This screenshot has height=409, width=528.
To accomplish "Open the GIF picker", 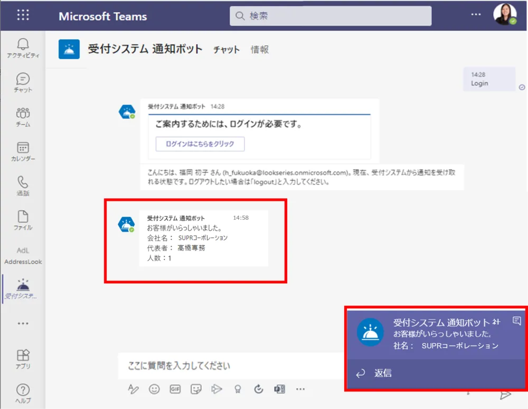I will 175,389.
